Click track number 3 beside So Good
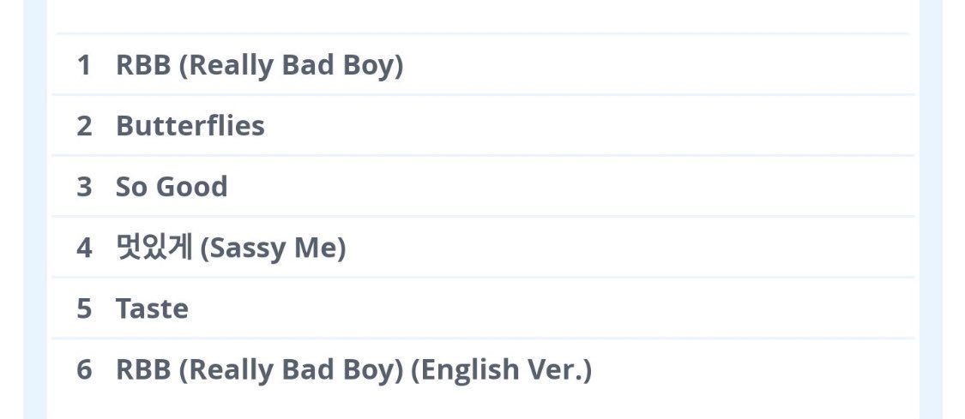 (x=83, y=187)
